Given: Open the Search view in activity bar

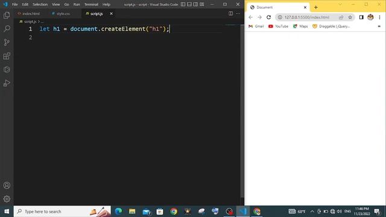Looking at the screenshot, I should (x=7, y=28).
